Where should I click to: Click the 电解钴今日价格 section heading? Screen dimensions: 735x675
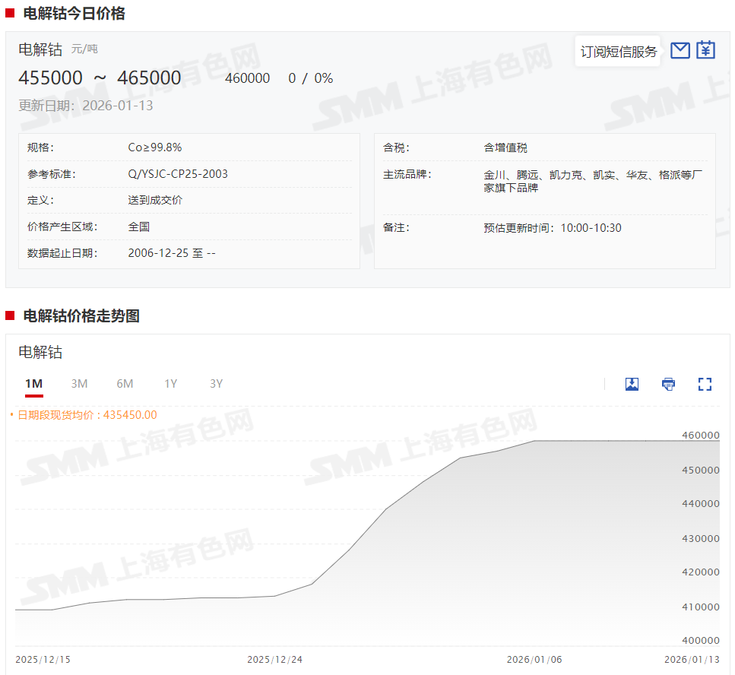(x=74, y=13)
